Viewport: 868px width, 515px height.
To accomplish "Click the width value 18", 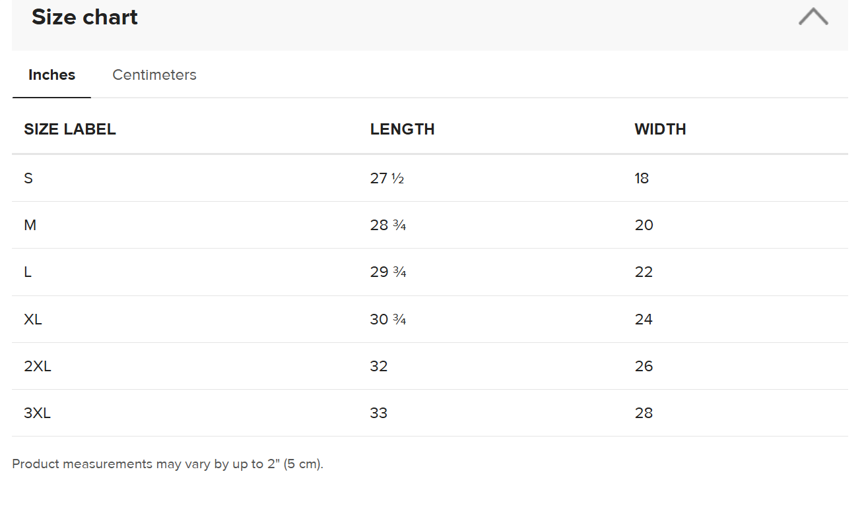I will 642,178.
